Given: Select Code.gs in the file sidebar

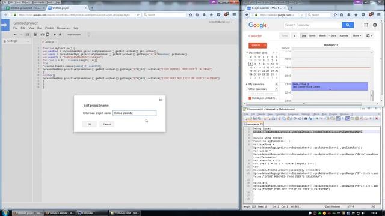Looking at the screenshot, I should (x=12, y=41).
